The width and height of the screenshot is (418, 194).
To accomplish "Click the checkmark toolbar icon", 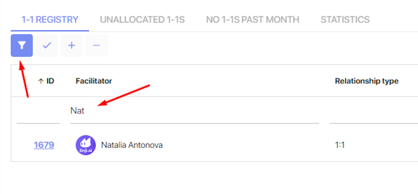I will (47, 45).
